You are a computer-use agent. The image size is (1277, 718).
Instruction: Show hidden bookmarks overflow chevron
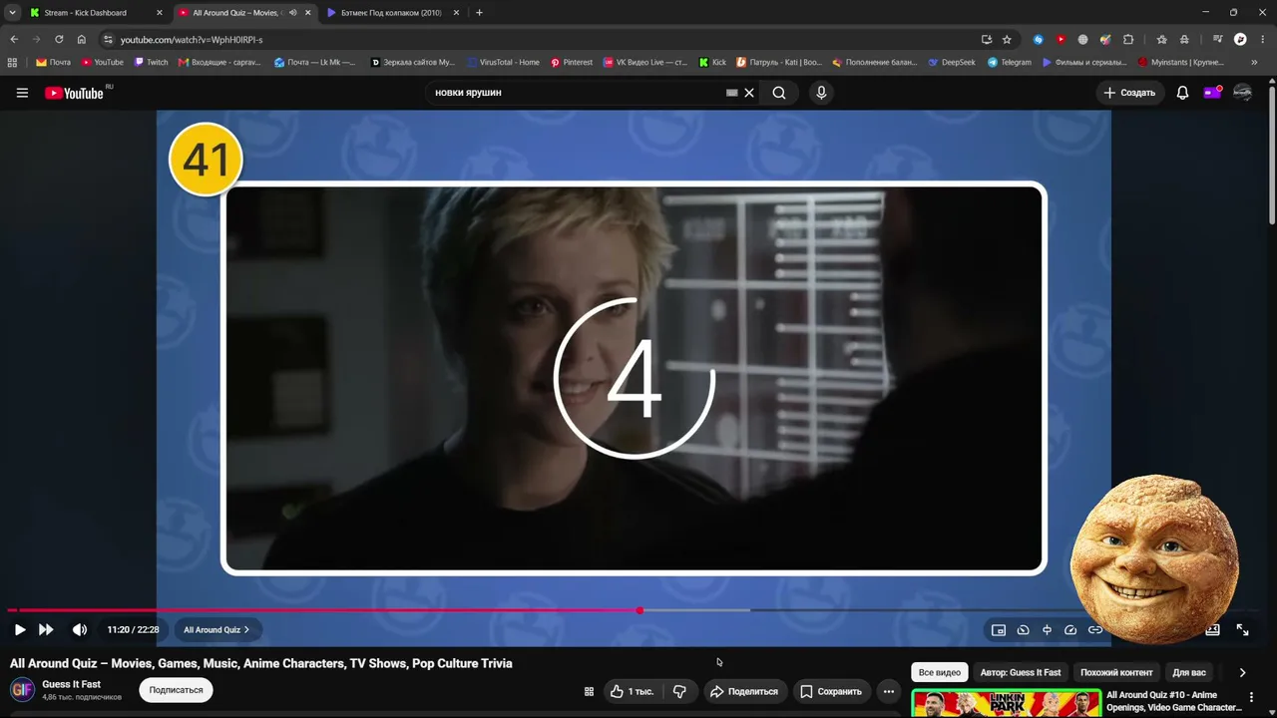point(1254,62)
